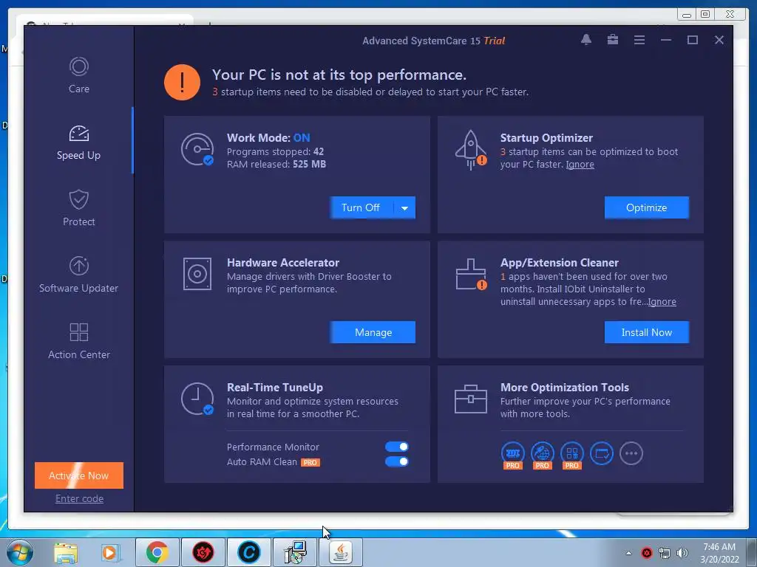
Task: Click the PRO badge beside Auto RAM Clean
Action: point(310,462)
